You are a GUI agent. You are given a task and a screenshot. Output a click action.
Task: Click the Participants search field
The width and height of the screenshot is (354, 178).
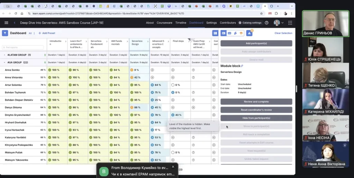pos(24,47)
